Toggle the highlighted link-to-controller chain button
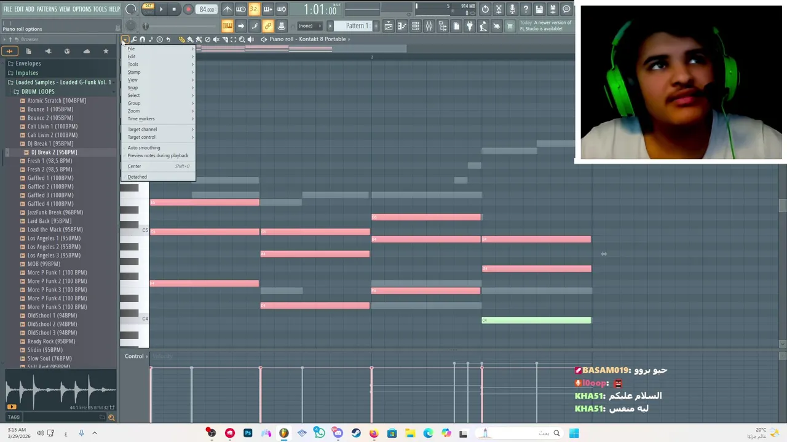Viewport: 787px width, 442px height. [268, 26]
